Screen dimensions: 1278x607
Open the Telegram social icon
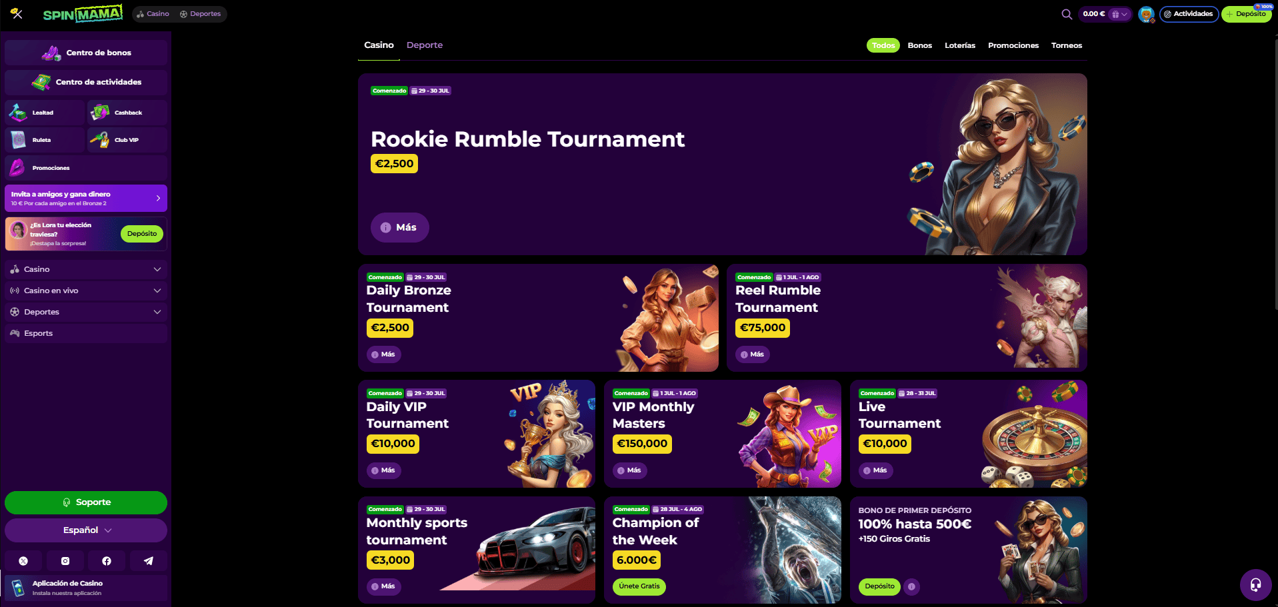point(148,561)
